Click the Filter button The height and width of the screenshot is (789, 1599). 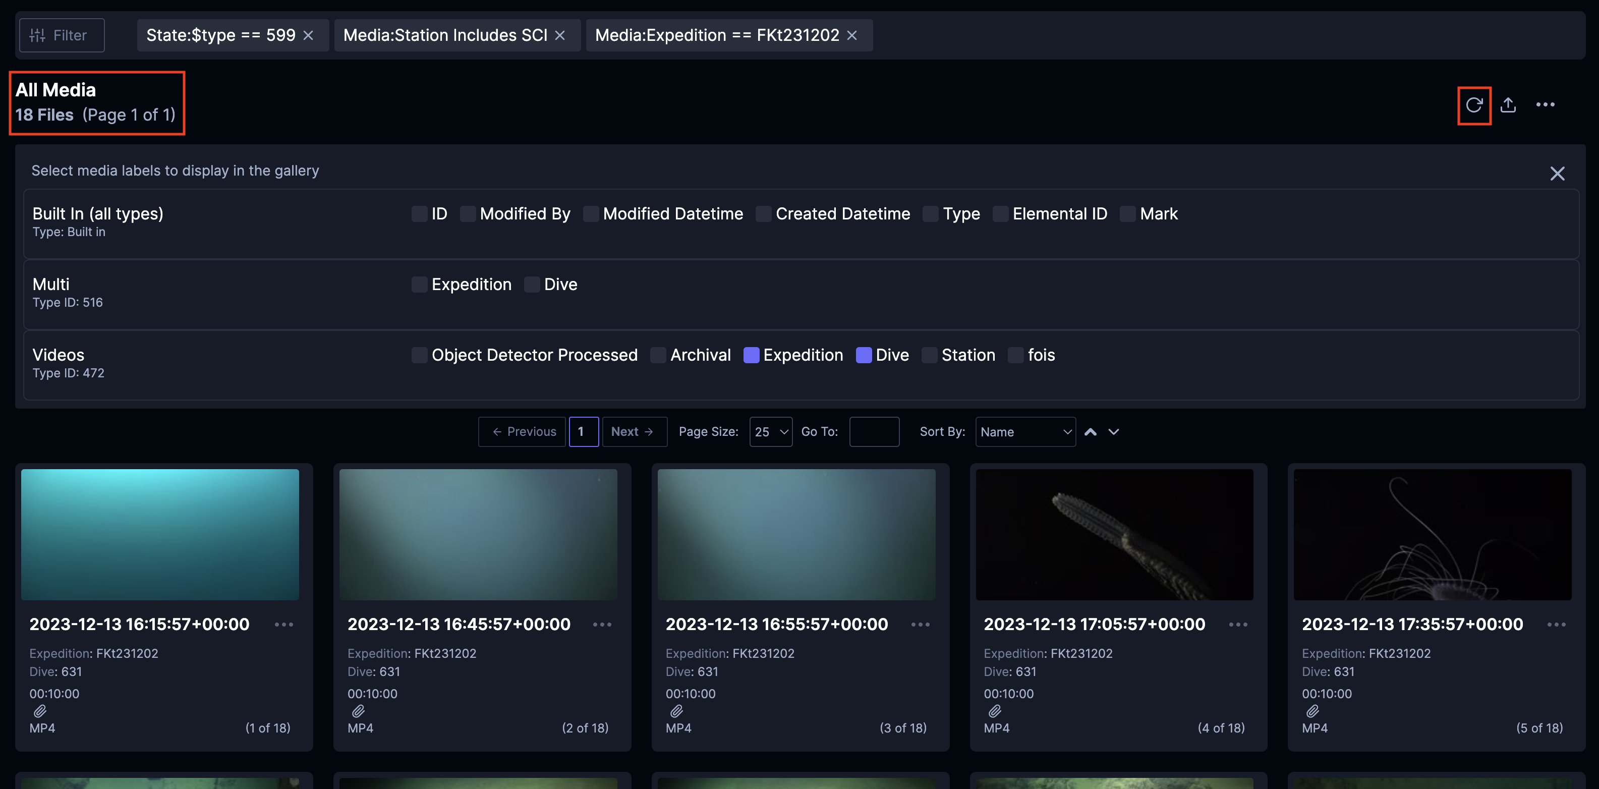(62, 35)
